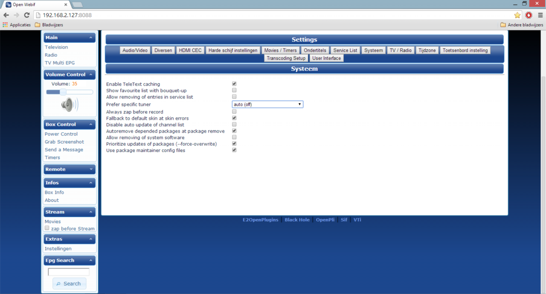Image resolution: width=546 pixels, height=294 pixels.
Task: Open the Transcoding Setup tab
Action: click(286, 58)
